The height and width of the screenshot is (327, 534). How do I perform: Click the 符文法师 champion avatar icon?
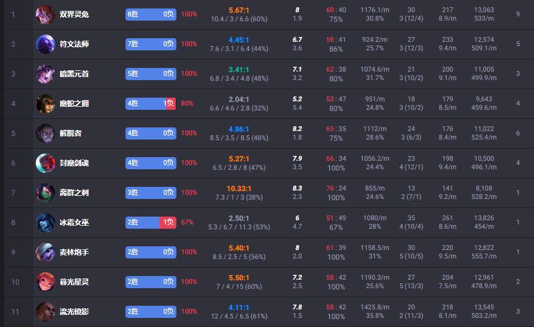(45, 44)
